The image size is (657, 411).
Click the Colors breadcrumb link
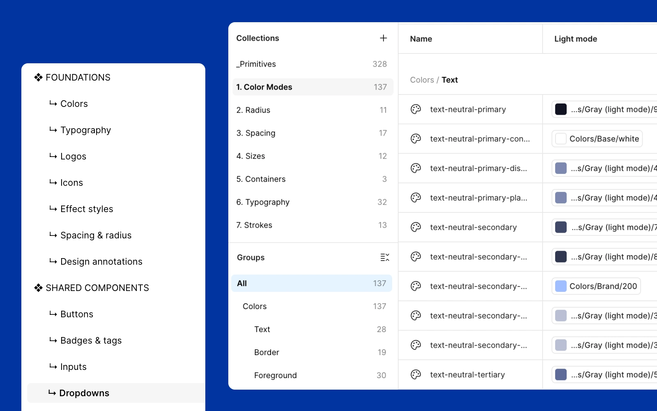click(422, 80)
